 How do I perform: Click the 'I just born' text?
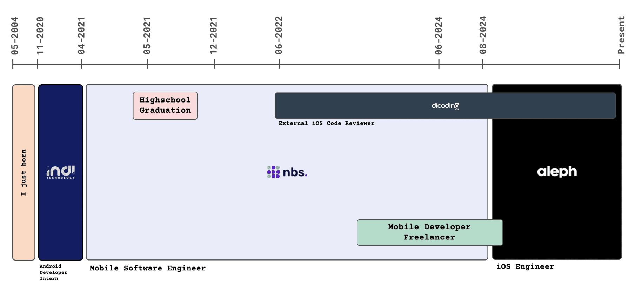pyautogui.click(x=24, y=172)
